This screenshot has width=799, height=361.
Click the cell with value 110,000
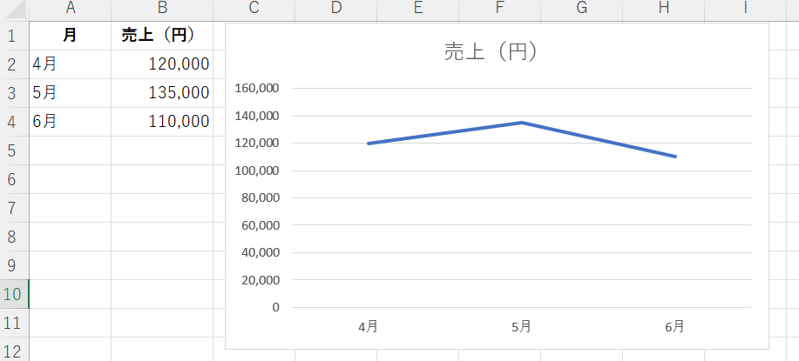click(162, 122)
